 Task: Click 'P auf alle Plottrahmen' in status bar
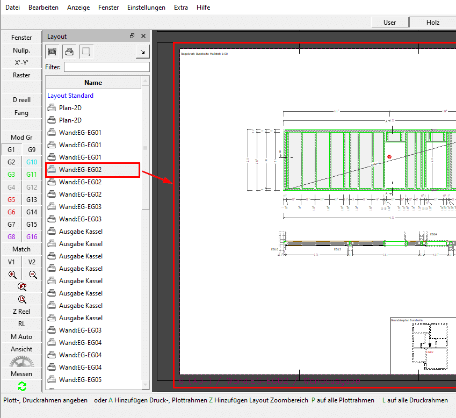(343, 400)
